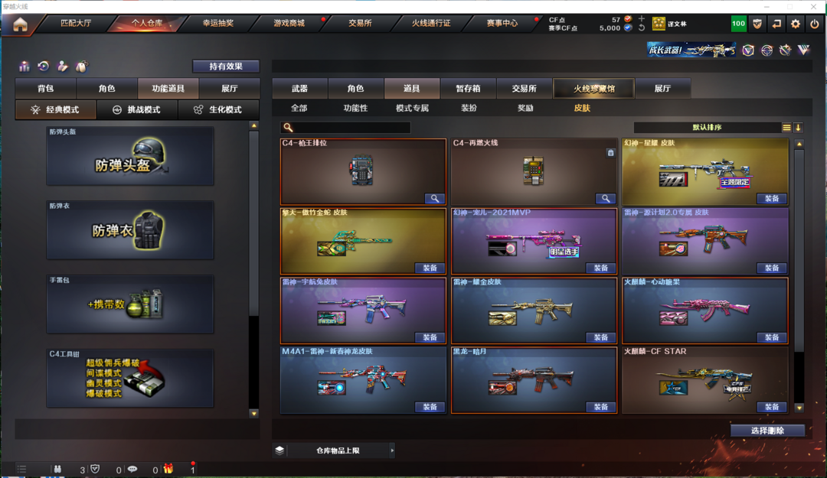
Task: Click the green 100 score indicator
Action: coord(738,24)
